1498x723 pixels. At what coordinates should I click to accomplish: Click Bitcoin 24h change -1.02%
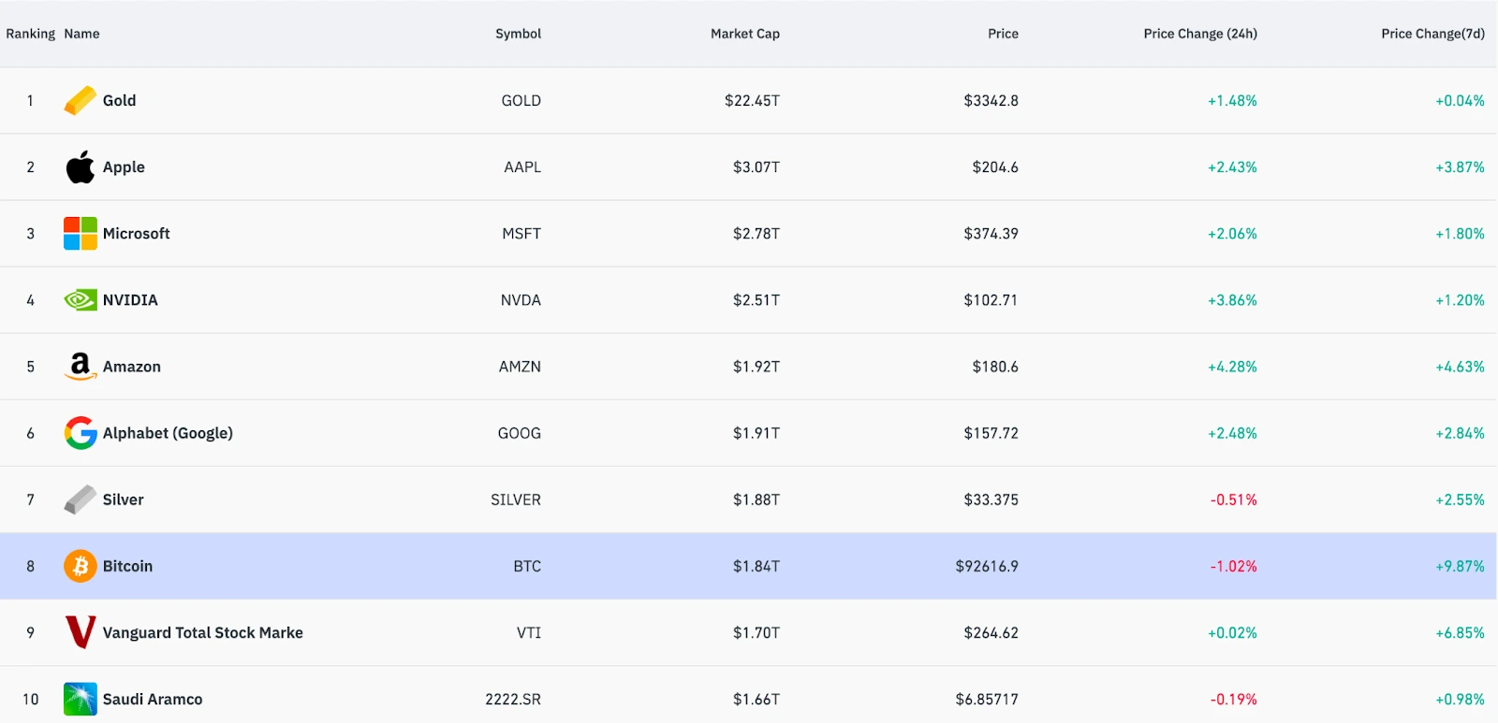[1233, 566]
